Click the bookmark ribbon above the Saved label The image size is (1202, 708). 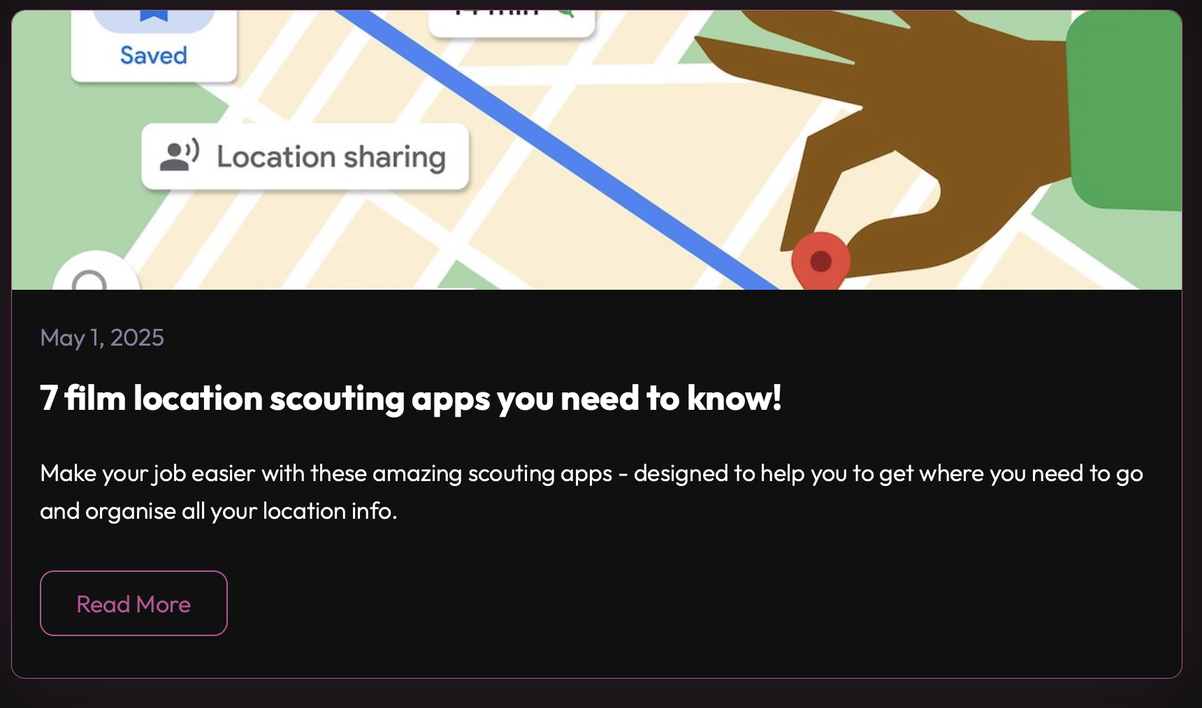coord(155,14)
